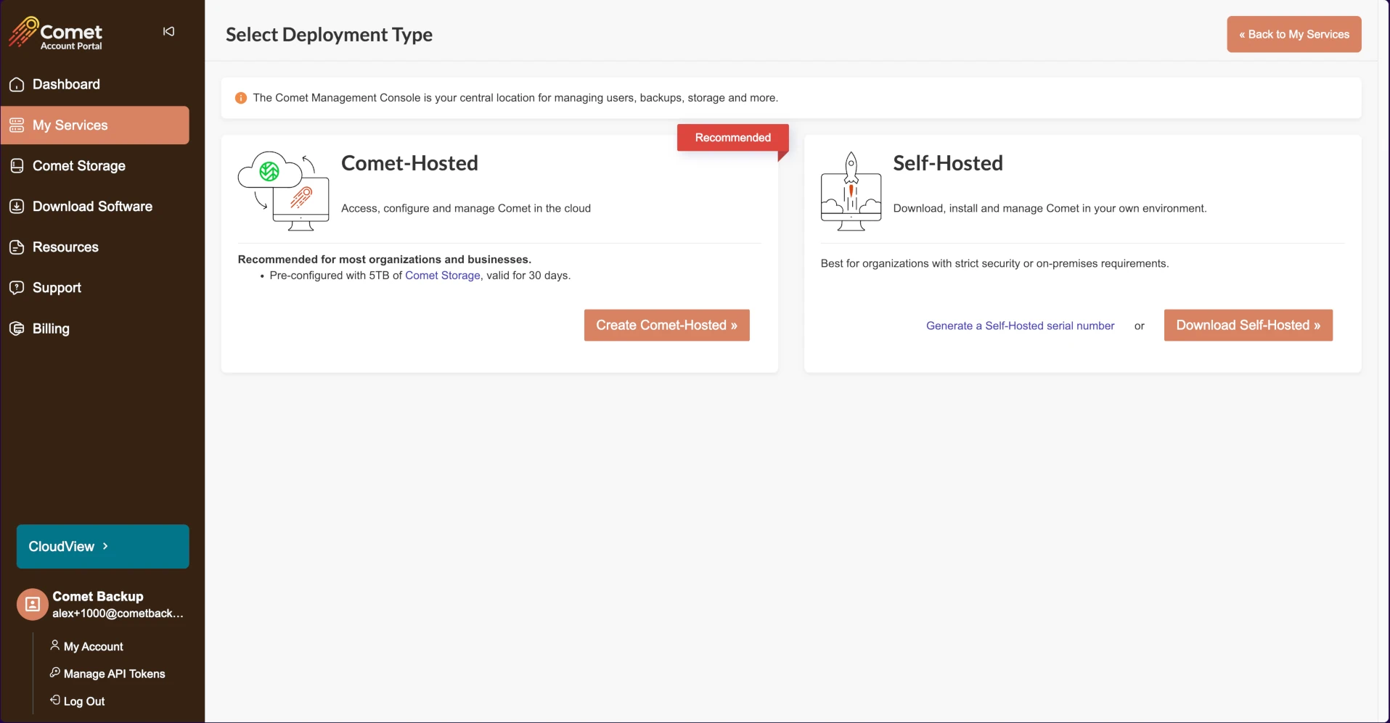Click the Self-Hosted rocket illustration
Screen dimensions: 1390x723
(851, 191)
